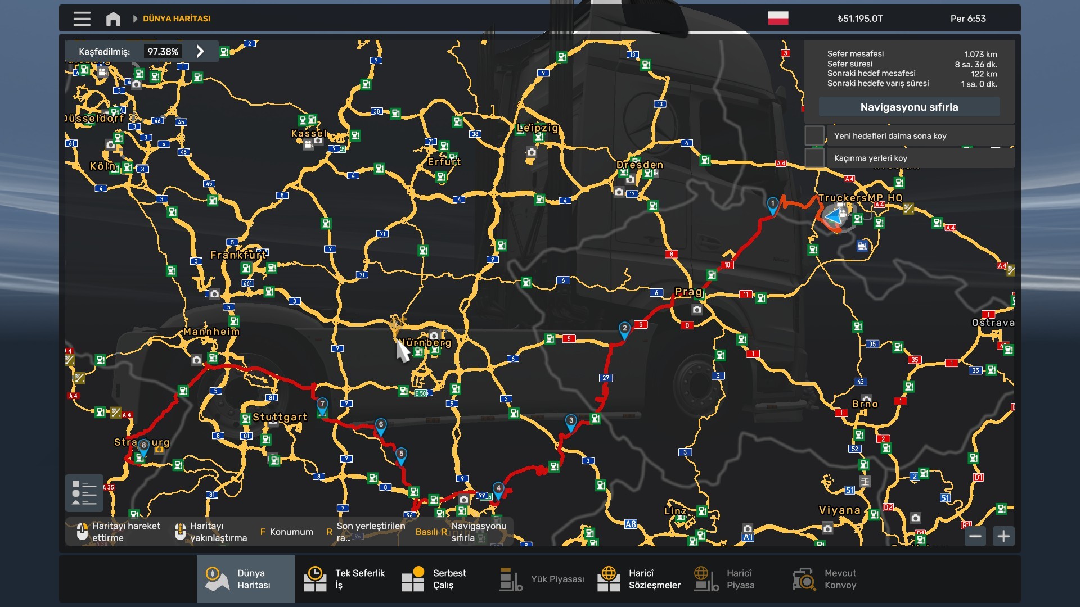Zoom out map with minus button

[975, 536]
